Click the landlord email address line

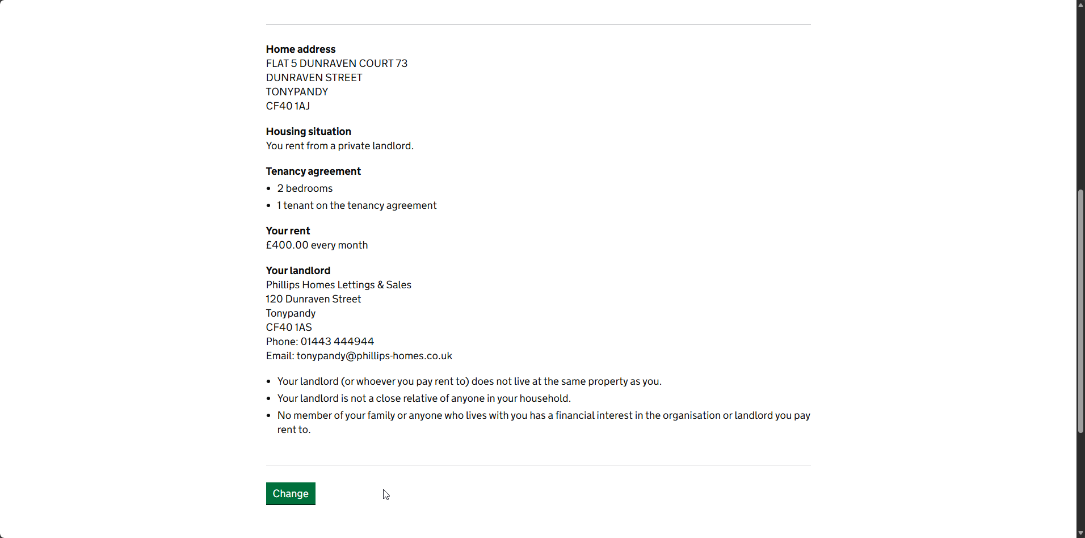point(359,356)
